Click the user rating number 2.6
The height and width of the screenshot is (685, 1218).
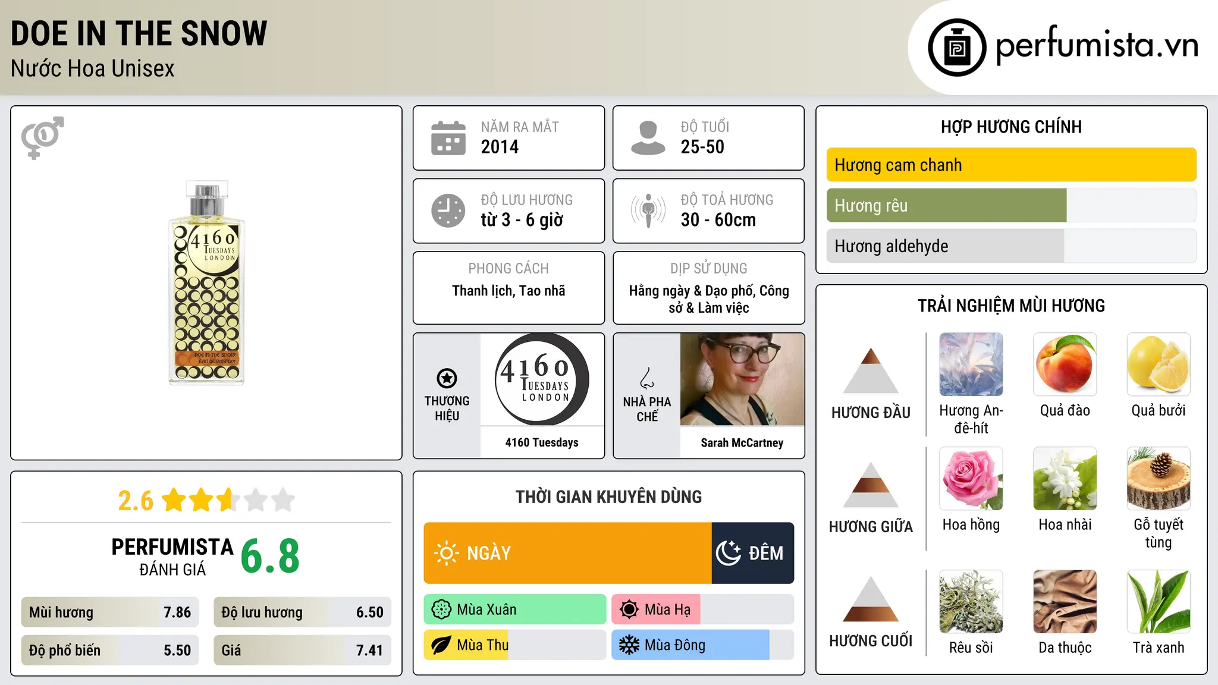click(136, 501)
